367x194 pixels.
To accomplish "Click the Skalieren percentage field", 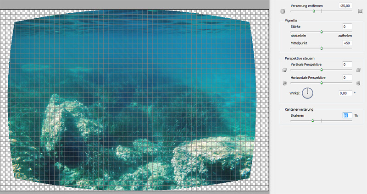I will tap(345, 116).
